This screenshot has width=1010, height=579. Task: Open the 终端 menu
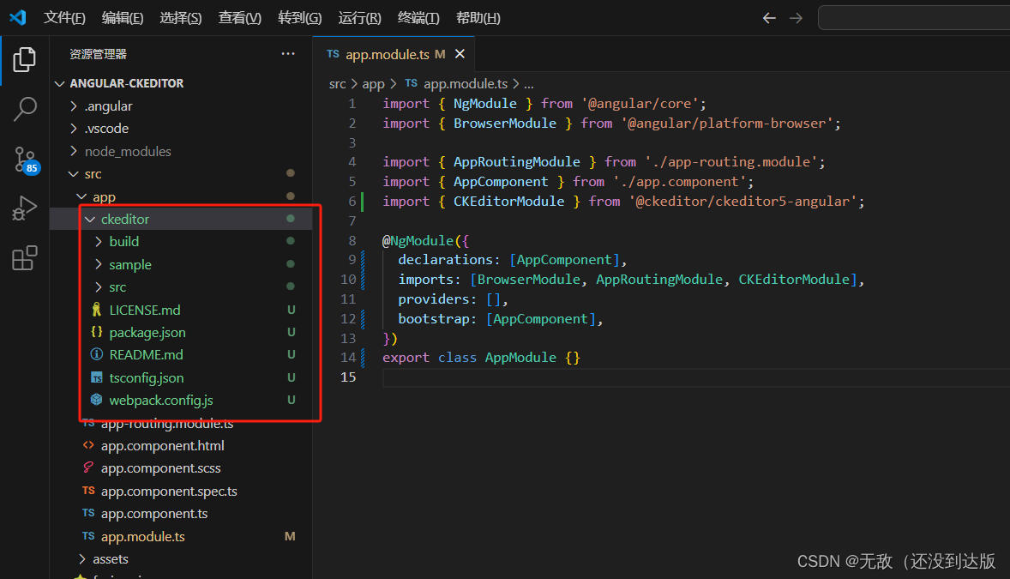[418, 17]
